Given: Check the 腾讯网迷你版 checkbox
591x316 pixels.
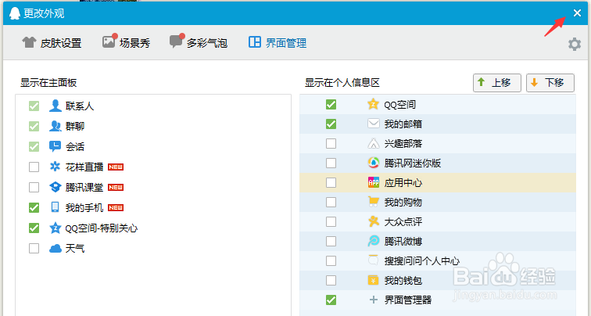Looking at the screenshot, I should coord(331,163).
